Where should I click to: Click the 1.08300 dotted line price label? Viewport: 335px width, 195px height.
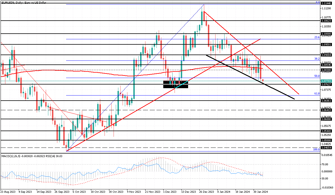(x=327, y=70)
